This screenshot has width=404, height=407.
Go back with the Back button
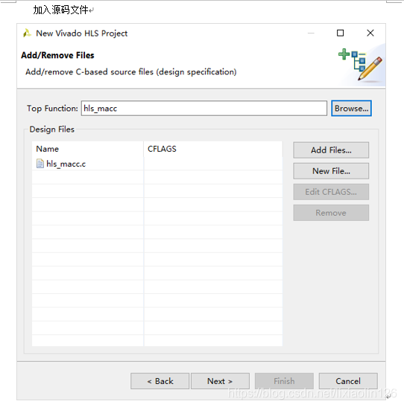coord(160,381)
